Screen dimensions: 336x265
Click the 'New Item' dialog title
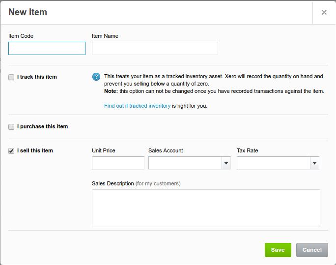click(28, 12)
